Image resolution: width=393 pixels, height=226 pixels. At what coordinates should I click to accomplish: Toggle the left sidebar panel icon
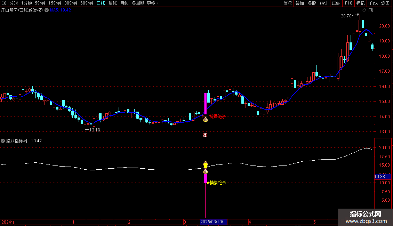coord(4,3)
